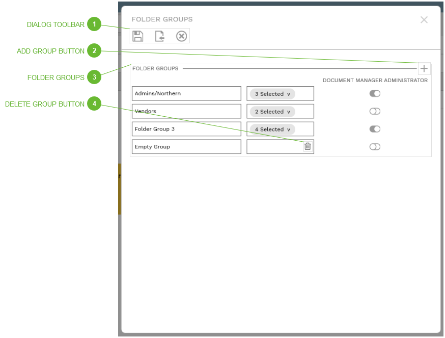Click the numbered callout for Folder Groups
The height and width of the screenshot is (338, 445).
tap(94, 77)
